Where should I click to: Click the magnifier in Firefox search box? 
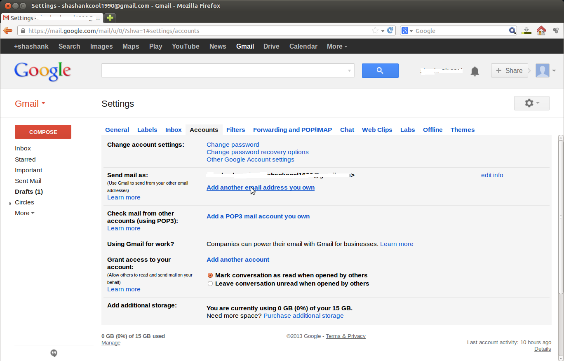pyautogui.click(x=512, y=30)
